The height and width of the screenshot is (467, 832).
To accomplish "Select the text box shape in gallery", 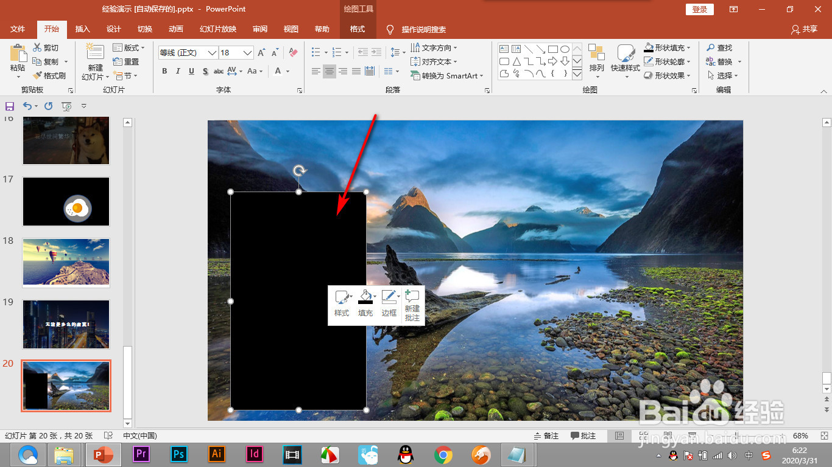I will point(504,49).
